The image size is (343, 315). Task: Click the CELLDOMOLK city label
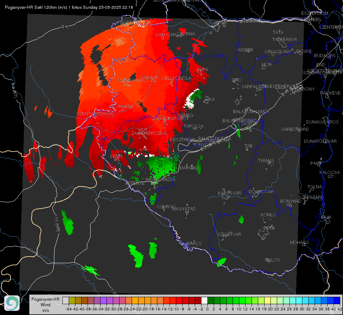pyautogui.click(x=177, y=78)
